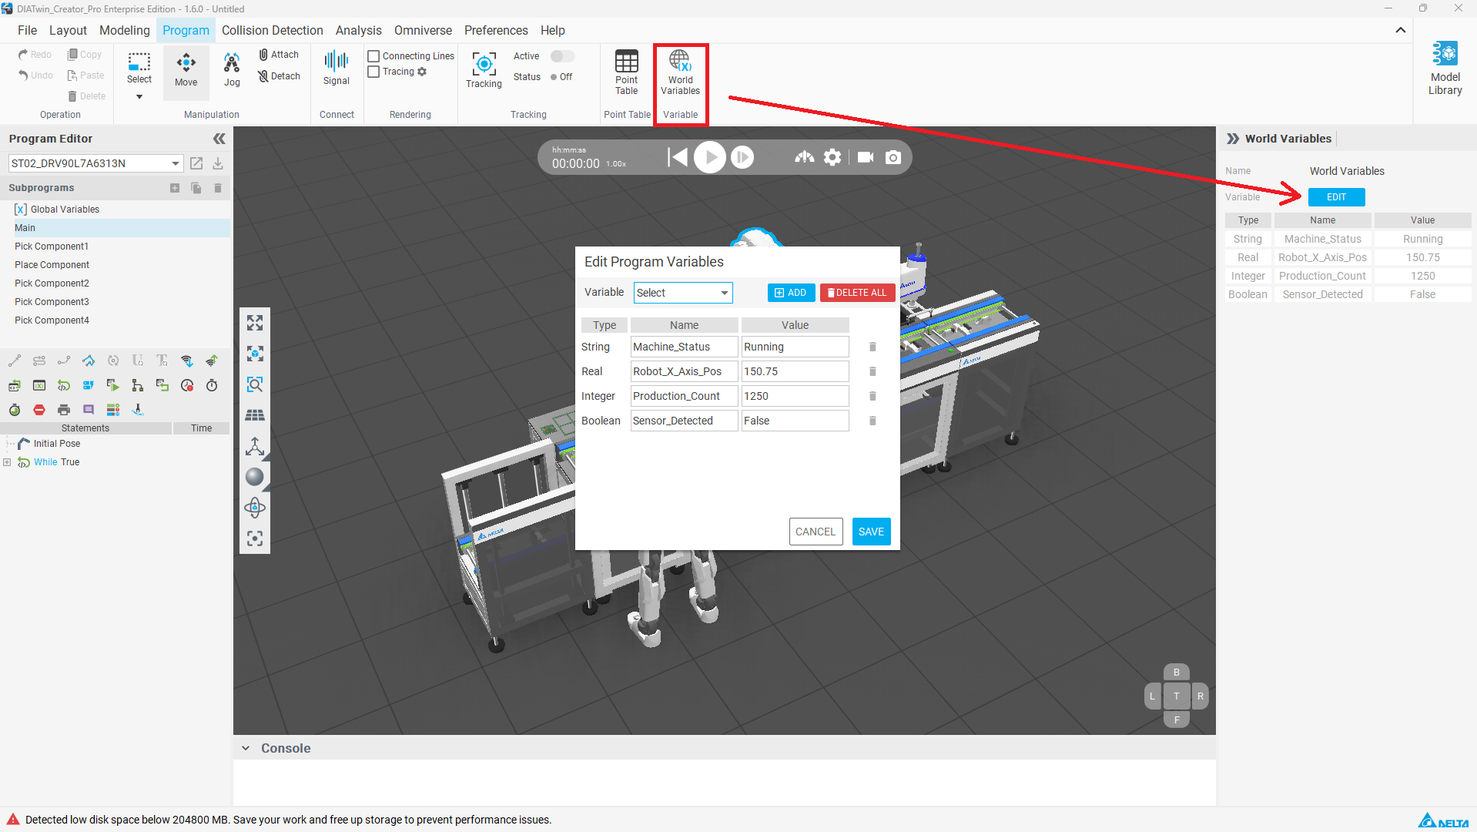Play the simulation
Image resolution: width=1477 pixels, height=832 pixels.
[710, 157]
